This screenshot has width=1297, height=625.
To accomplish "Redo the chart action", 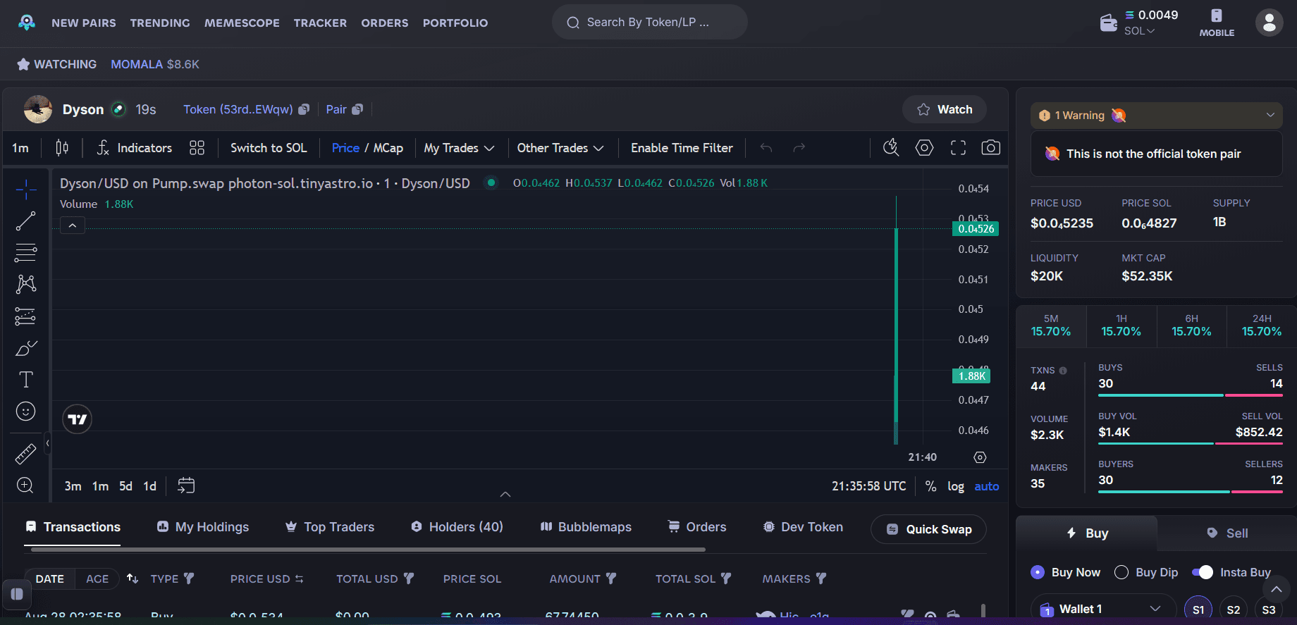I will point(799,148).
